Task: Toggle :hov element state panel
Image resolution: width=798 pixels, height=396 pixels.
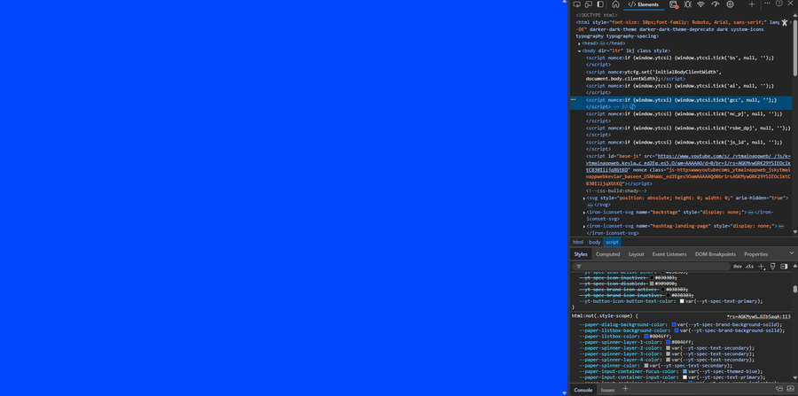Action: (x=738, y=267)
